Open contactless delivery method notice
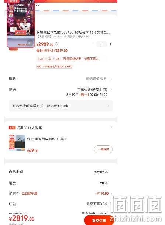The image size is (165, 225). point(61,106)
